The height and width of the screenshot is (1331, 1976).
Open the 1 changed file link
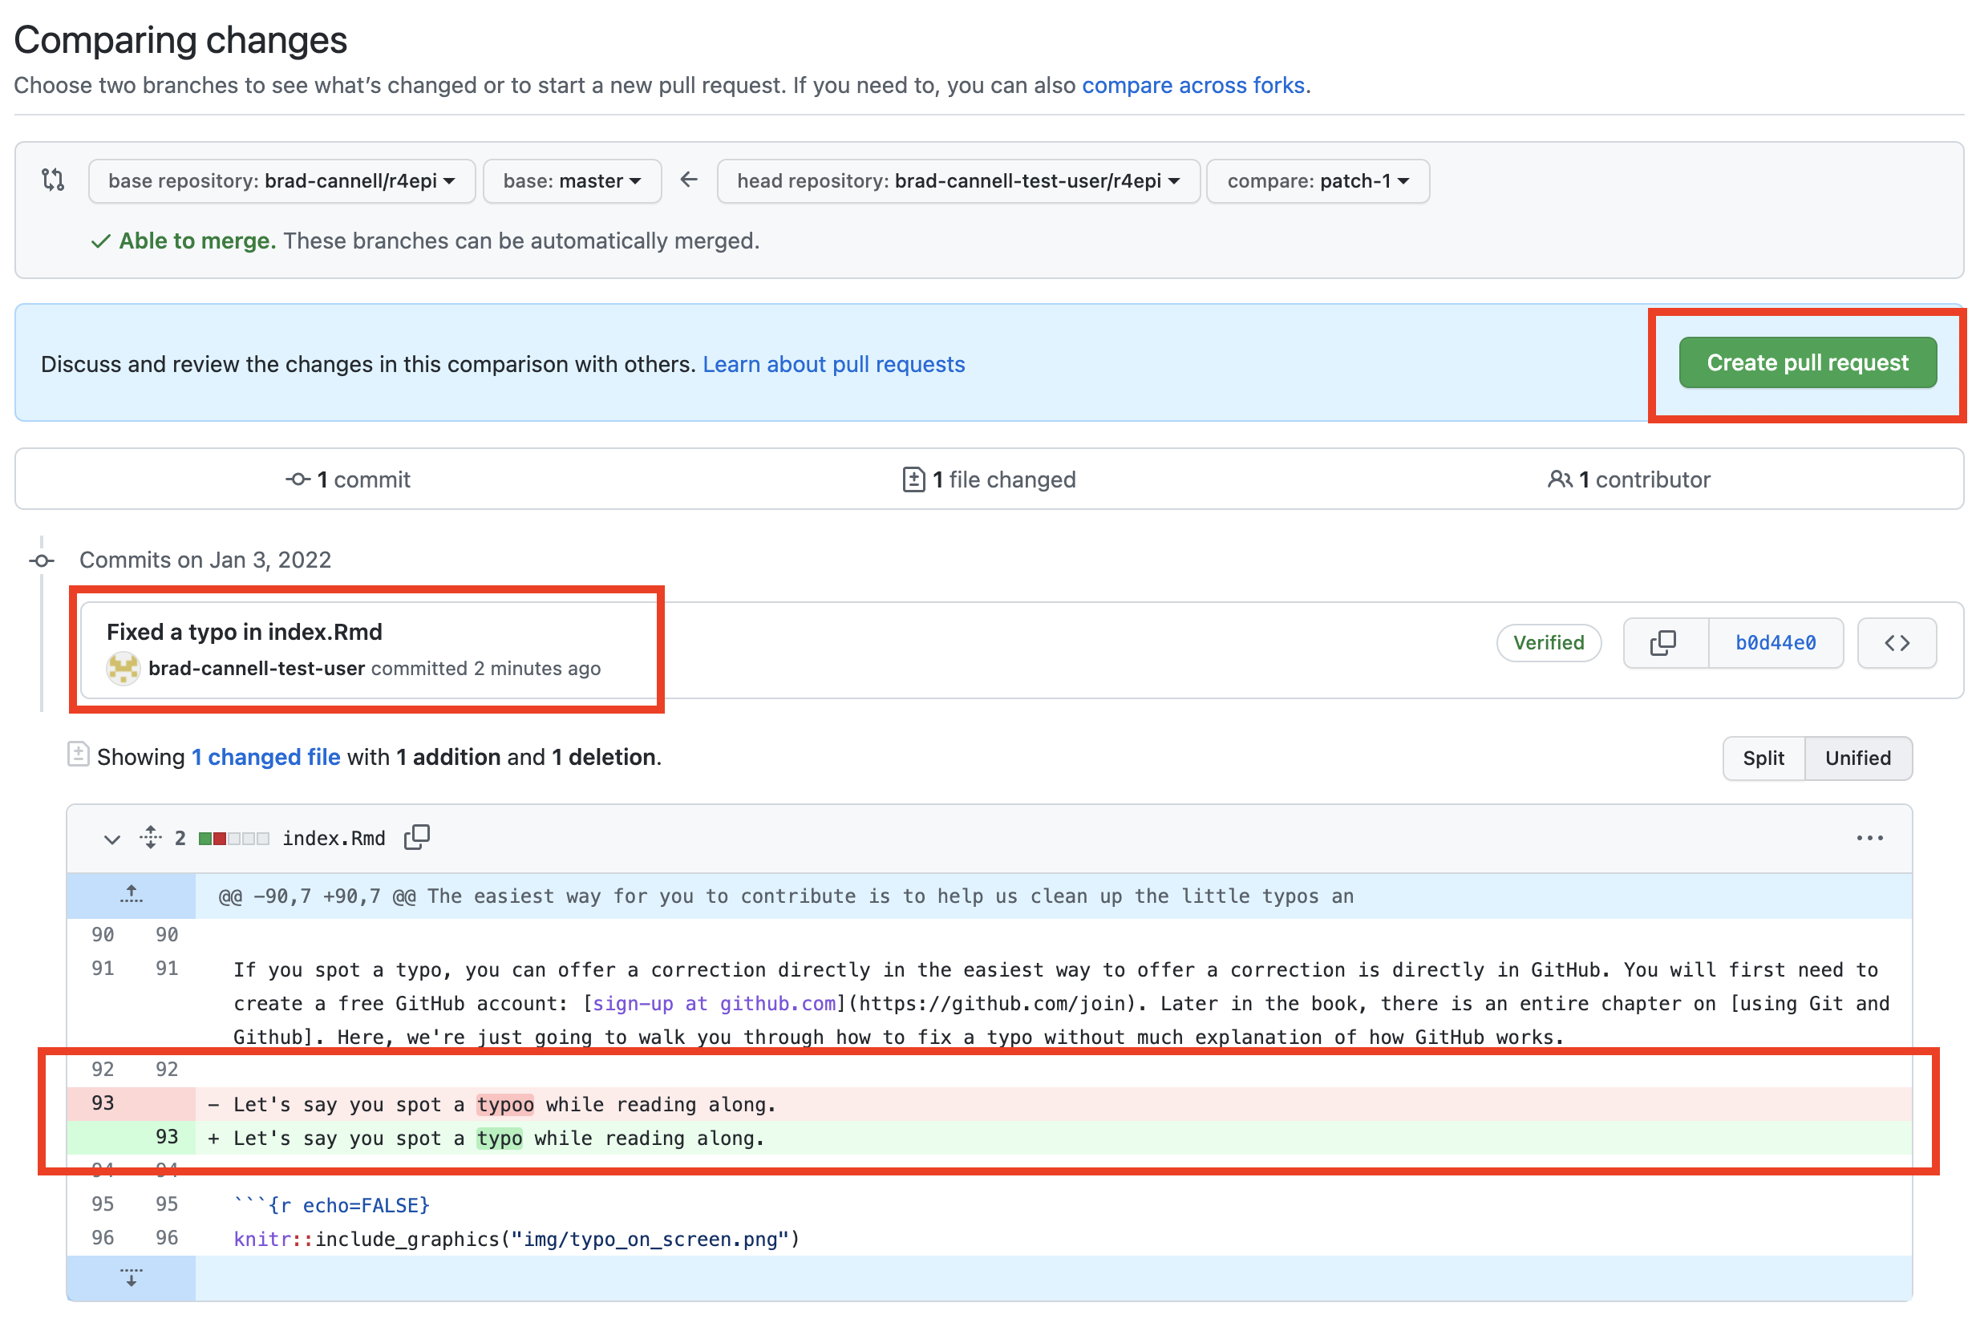pos(265,756)
